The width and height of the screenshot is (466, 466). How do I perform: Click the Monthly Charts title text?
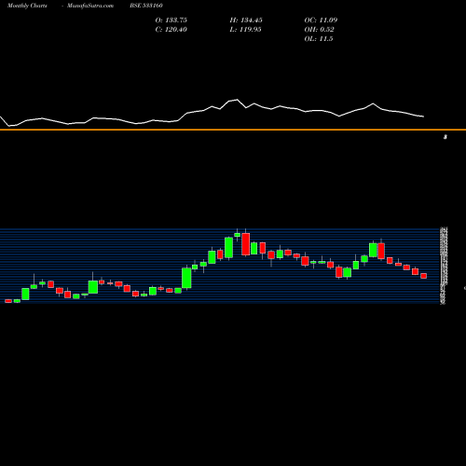(x=27, y=6)
